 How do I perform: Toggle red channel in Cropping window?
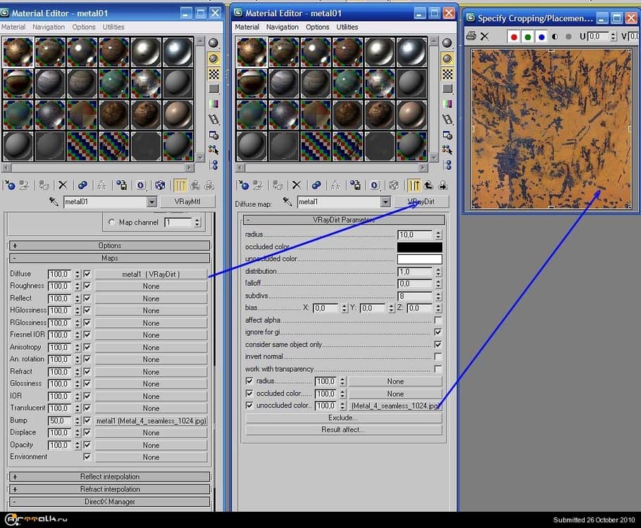[x=514, y=37]
